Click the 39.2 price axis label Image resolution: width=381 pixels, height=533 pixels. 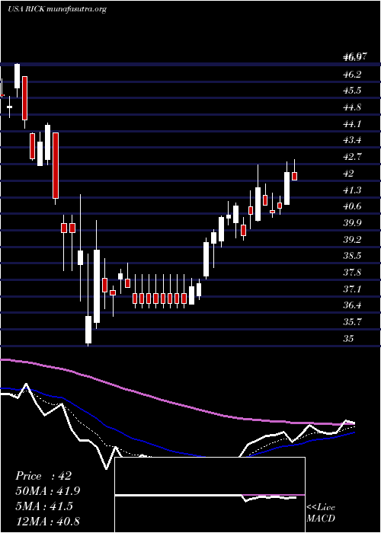coord(352,240)
